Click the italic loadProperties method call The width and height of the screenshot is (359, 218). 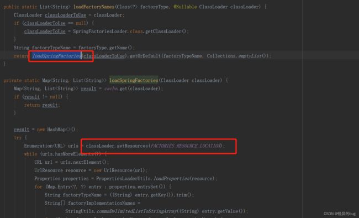[x=171, y=179]
